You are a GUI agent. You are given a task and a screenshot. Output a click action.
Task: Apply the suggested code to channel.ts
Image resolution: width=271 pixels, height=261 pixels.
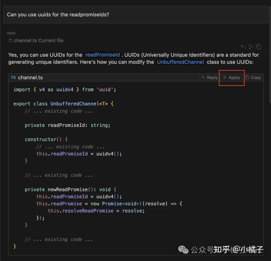(232, 78)
